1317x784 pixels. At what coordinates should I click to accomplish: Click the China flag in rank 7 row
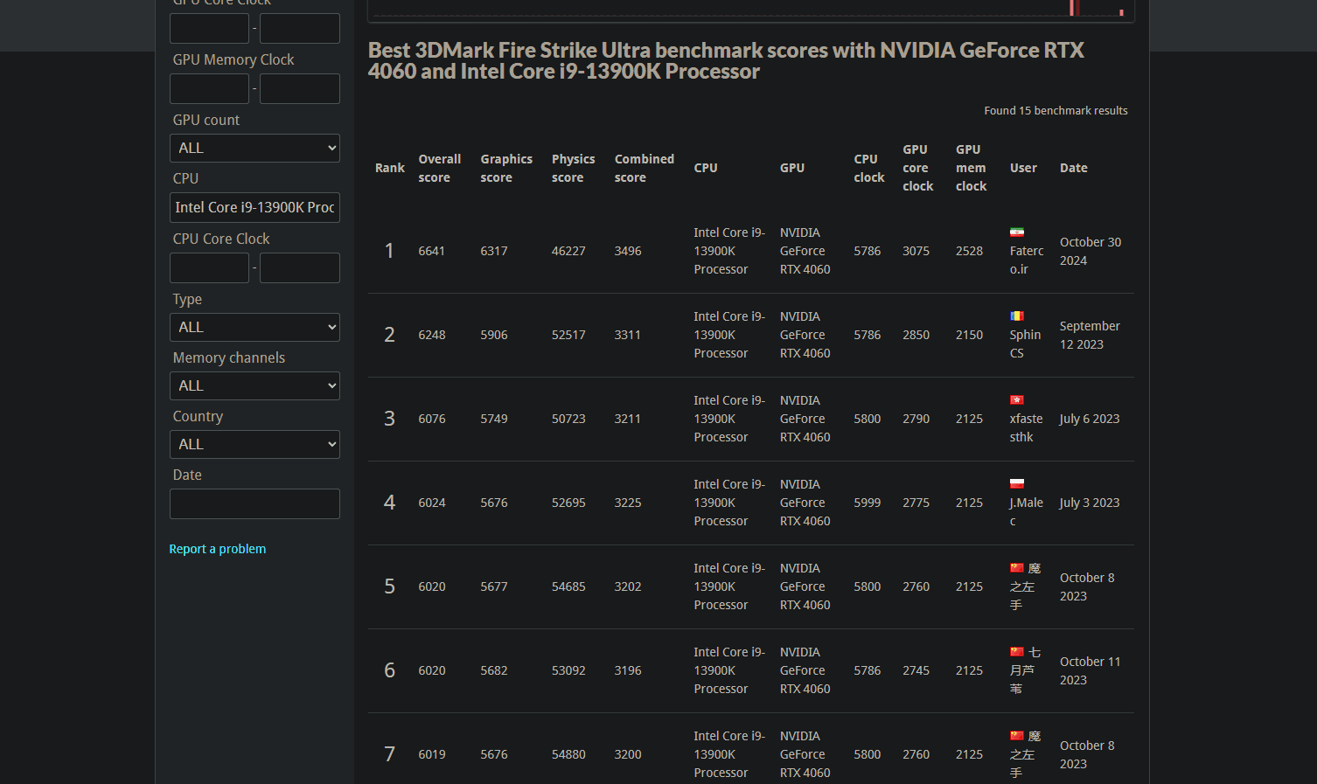[1016, 736]
